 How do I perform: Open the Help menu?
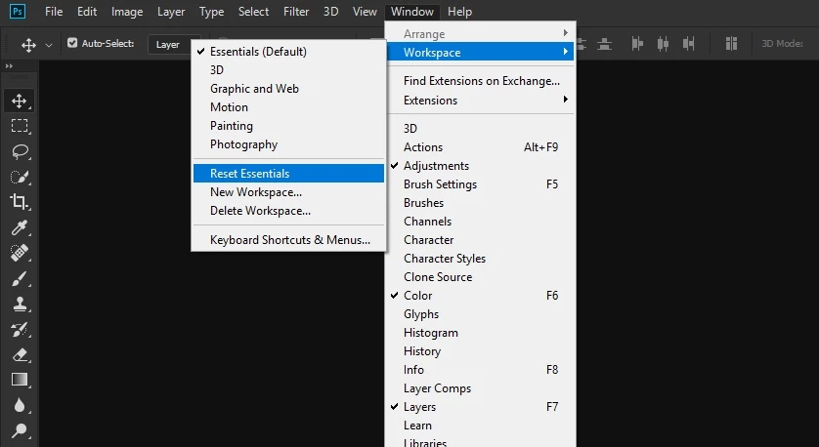point(459,12)
